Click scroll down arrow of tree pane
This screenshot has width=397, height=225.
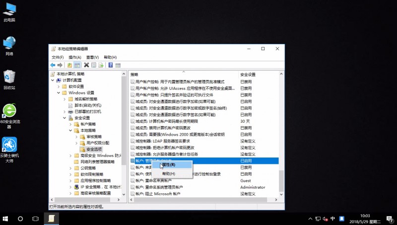124,194
